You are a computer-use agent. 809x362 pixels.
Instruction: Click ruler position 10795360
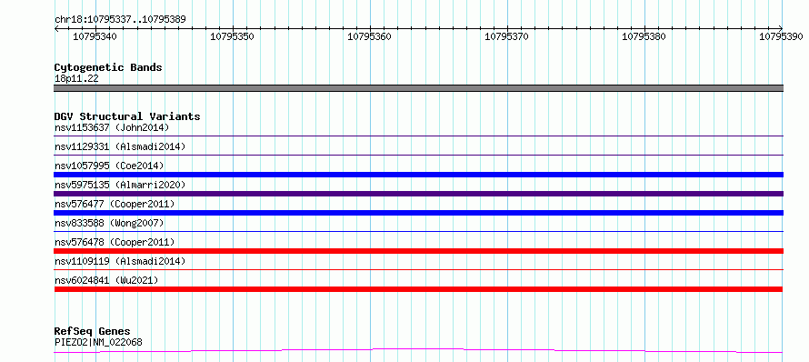(369, 36)
